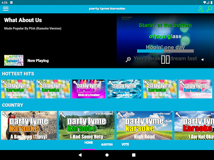This screenshot has width=214, height=160.
Task: Tap the Android back button
Action: pos(80,155)
